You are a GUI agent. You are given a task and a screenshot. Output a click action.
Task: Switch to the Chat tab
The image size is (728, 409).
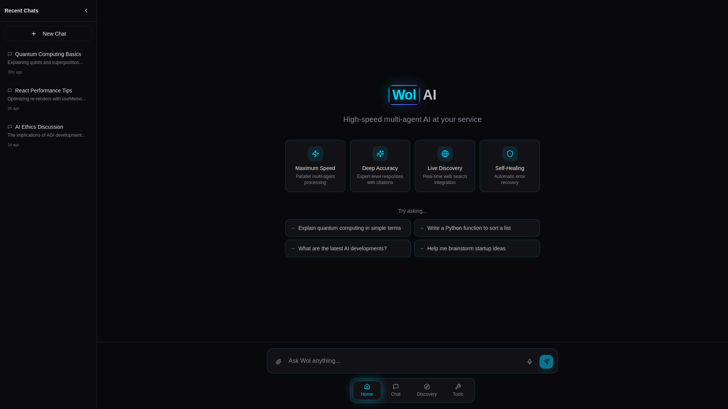pyautogui.click(x=395, y=390)
